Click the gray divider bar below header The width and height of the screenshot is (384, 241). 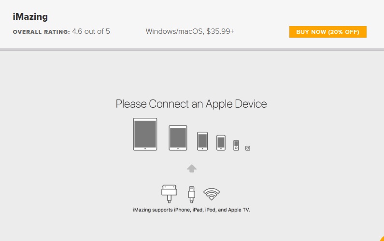click(x=192, y=49)
